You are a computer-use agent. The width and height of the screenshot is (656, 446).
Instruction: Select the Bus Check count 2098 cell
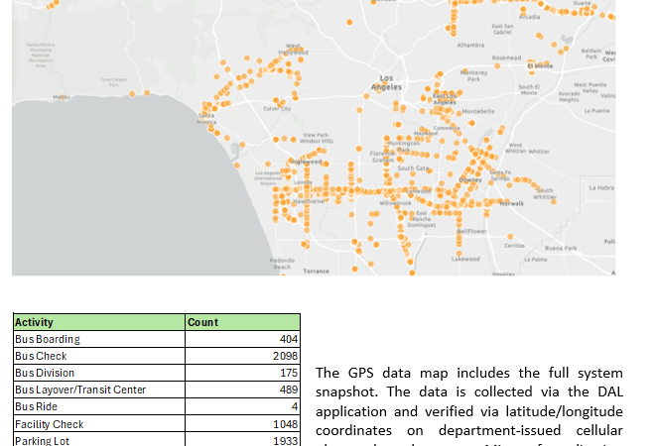click(242, 356)
